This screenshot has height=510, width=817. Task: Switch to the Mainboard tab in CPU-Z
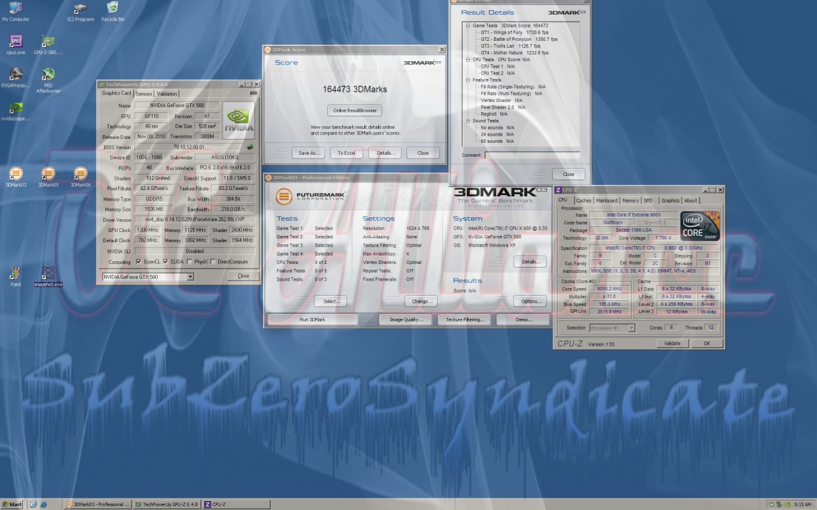pyautogui.click(x=606, y=200)
